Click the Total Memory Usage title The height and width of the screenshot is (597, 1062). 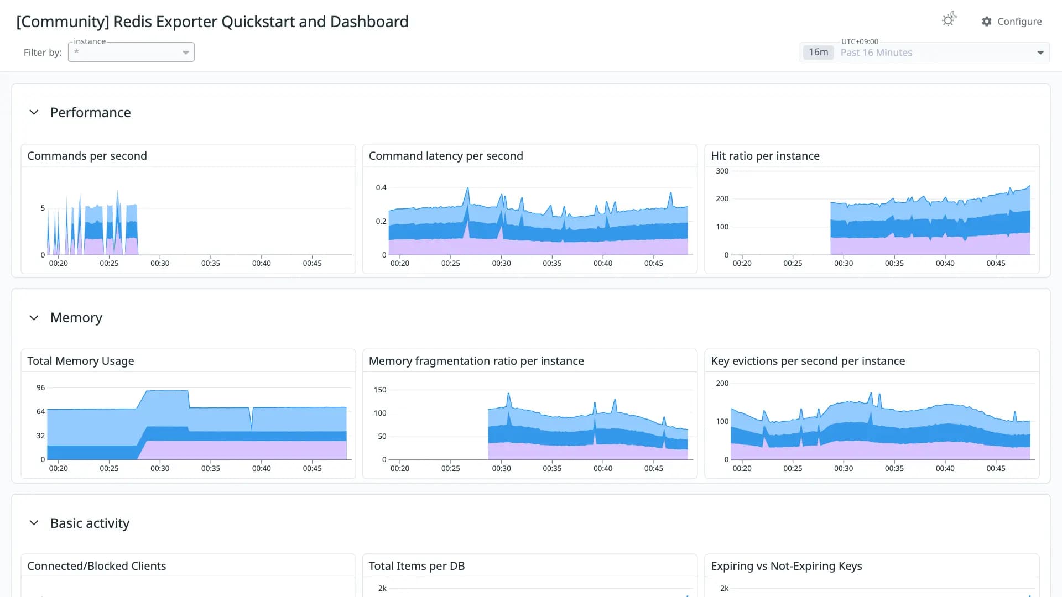point(81,361)
